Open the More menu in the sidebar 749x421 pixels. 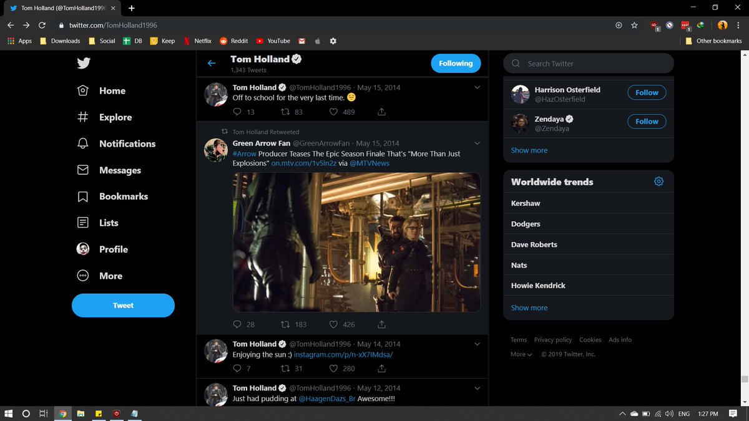pyautogui.click(x=99, y=276)
